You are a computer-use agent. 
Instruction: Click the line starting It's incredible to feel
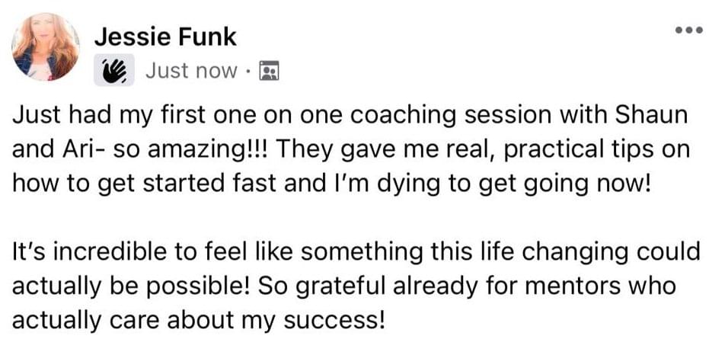point(356,251)
